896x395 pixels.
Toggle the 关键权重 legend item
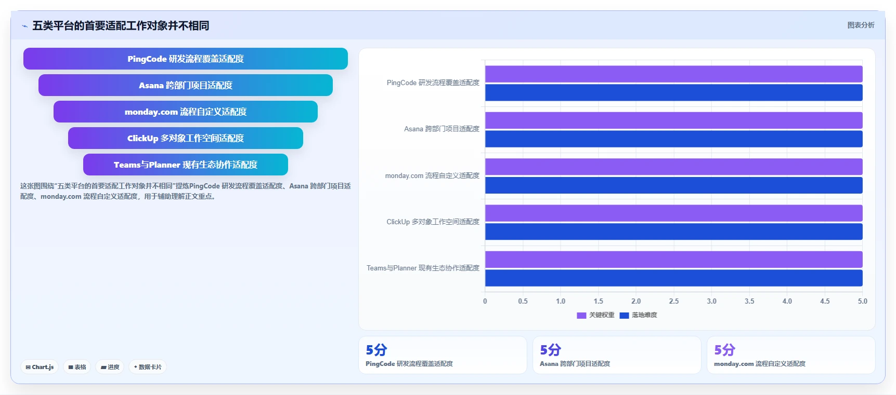pos(595,315)
